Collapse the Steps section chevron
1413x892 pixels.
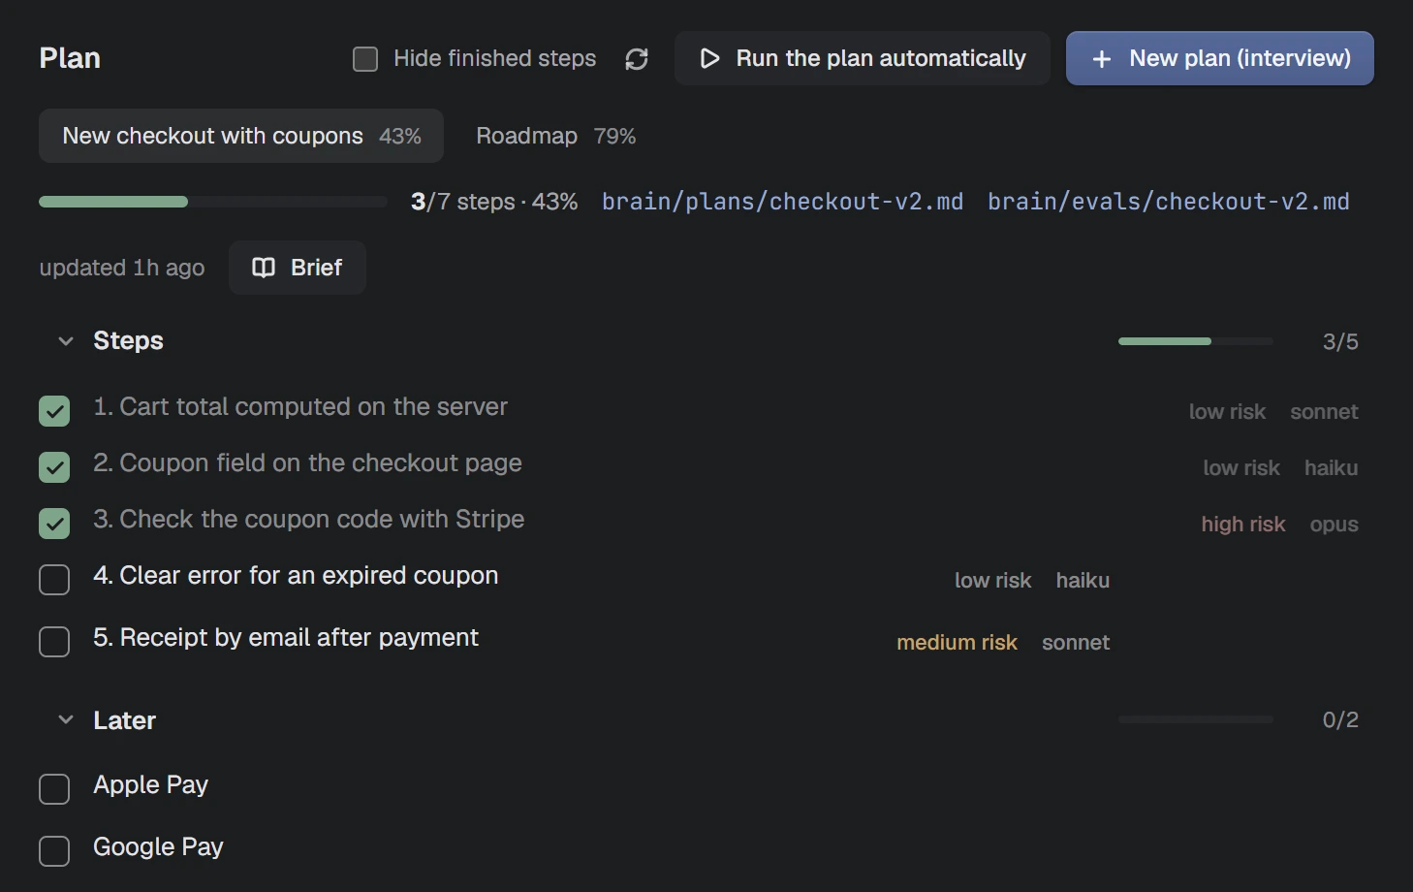tap(66, 341)
